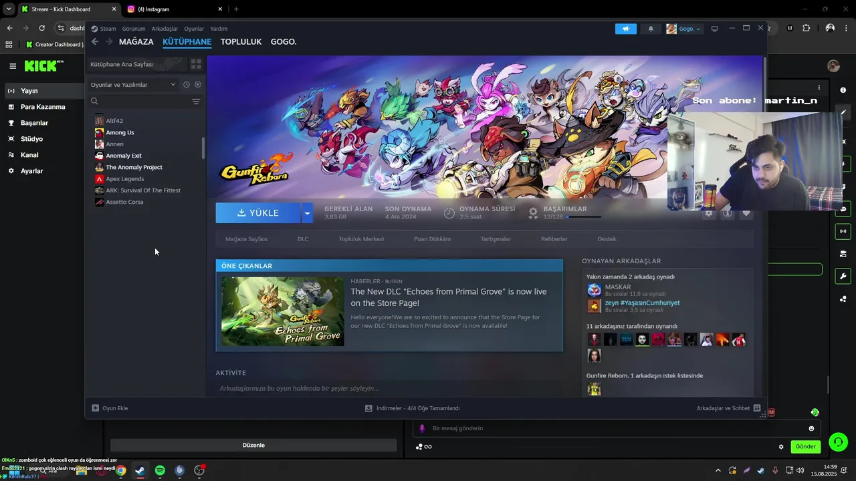Open library advanced filter options icon
Image resolution: width=856 pixels, height=481 pixels.
(x=196, y=102)
